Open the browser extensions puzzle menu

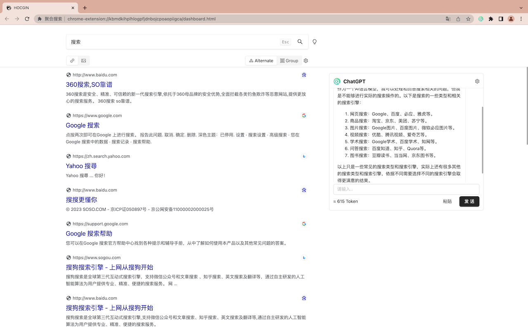(x=491, y=19)
